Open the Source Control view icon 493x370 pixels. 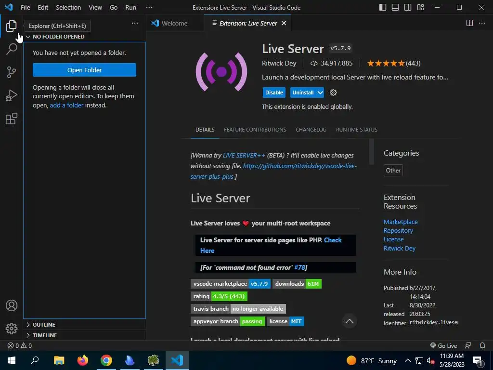click(12, 72)
